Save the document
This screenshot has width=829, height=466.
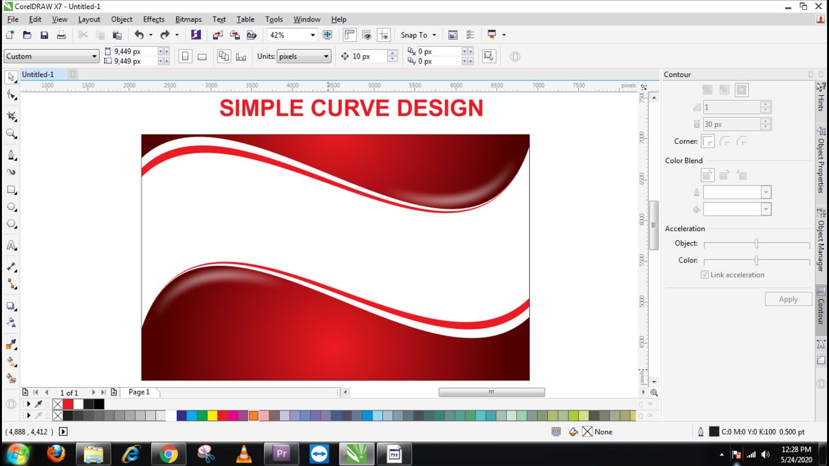coord(44,35)
